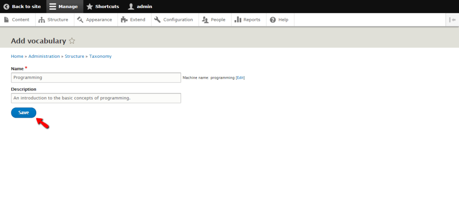Click the Name field label
The height and width of the screenshot is (210, 459).
[17, 69]
